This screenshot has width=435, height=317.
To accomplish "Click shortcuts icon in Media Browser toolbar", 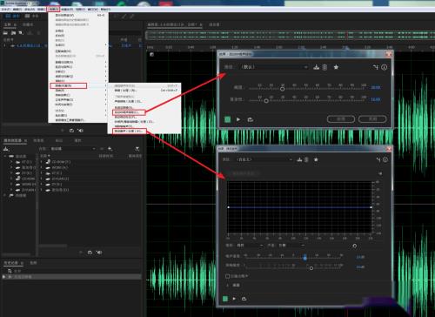I will coord(6,149).
